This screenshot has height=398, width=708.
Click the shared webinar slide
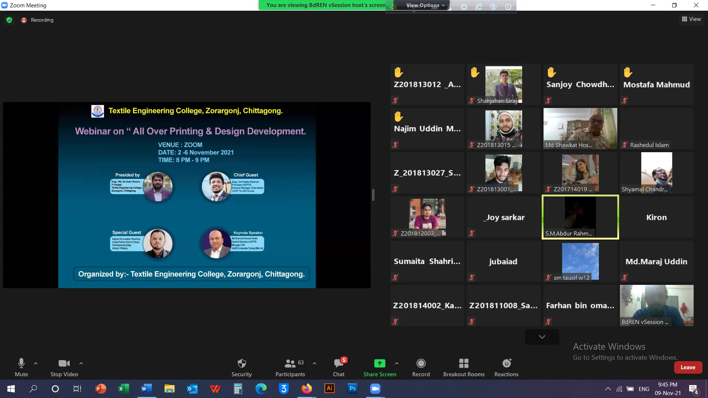pyautogui.click(x=187, y=195)
